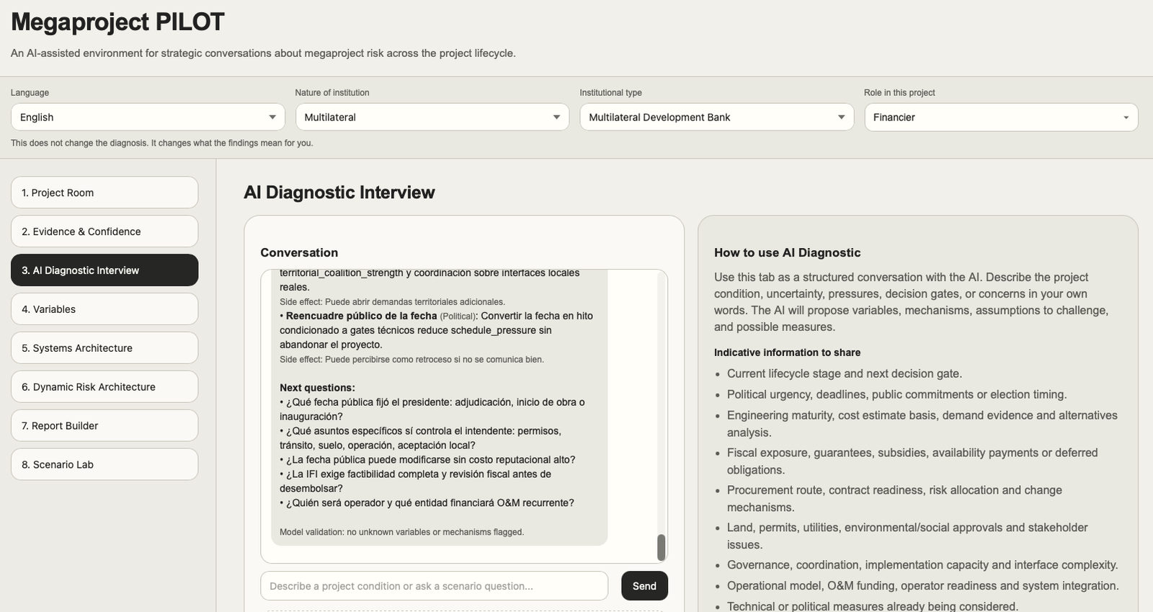Click the Governance, coordination bullet
This screenshot has width=1153, height=612.
pos(922,564)
